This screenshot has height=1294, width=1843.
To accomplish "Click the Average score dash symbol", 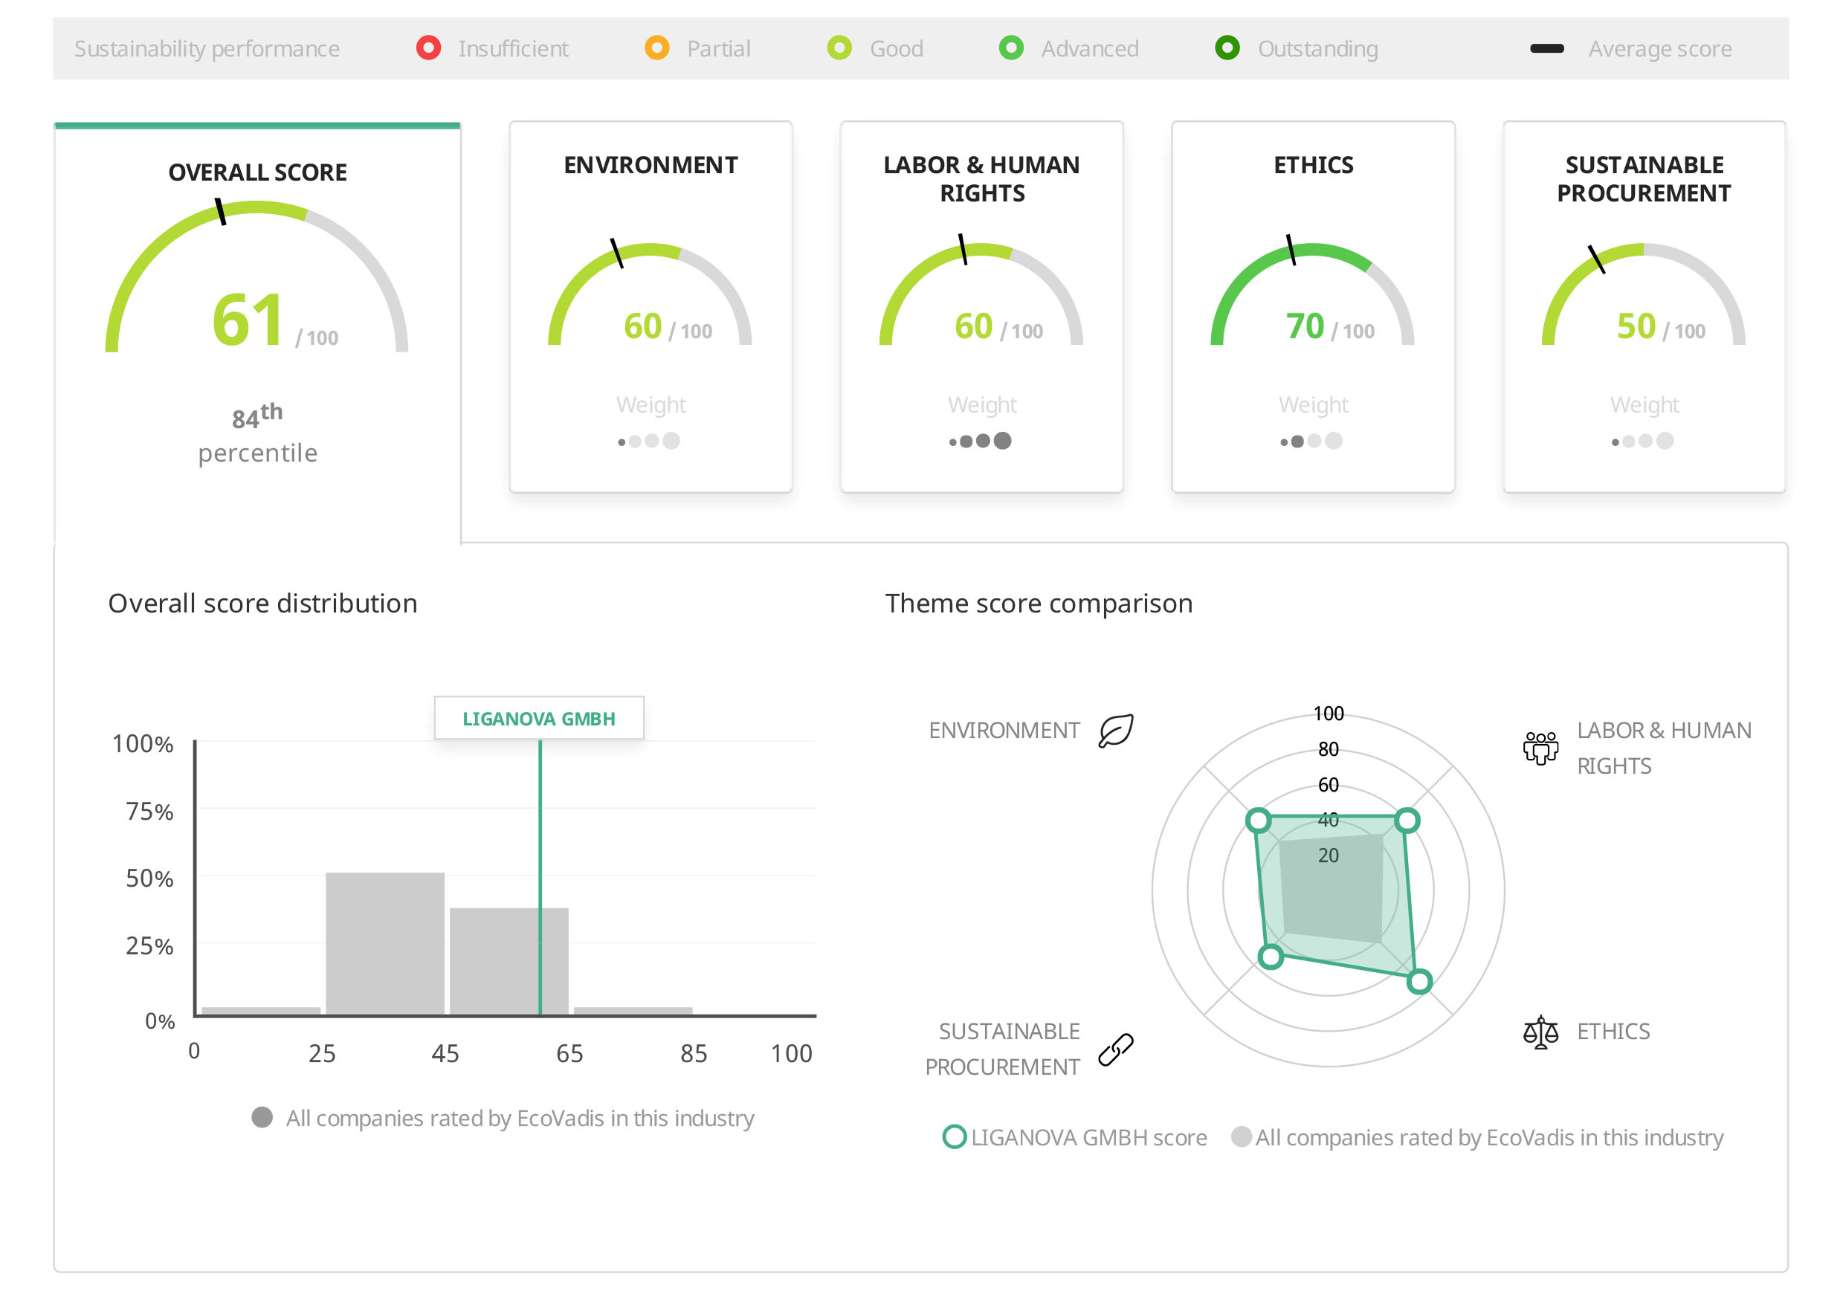I will (1548, 48).
